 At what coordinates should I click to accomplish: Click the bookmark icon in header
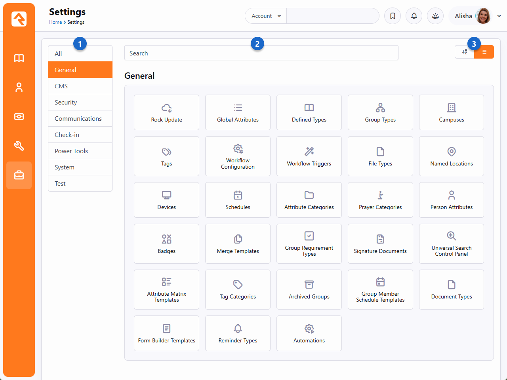393,16
